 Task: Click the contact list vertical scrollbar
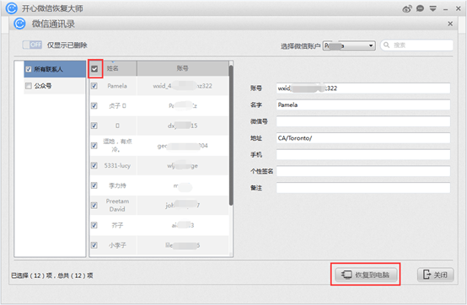click(x=231, y=136)
